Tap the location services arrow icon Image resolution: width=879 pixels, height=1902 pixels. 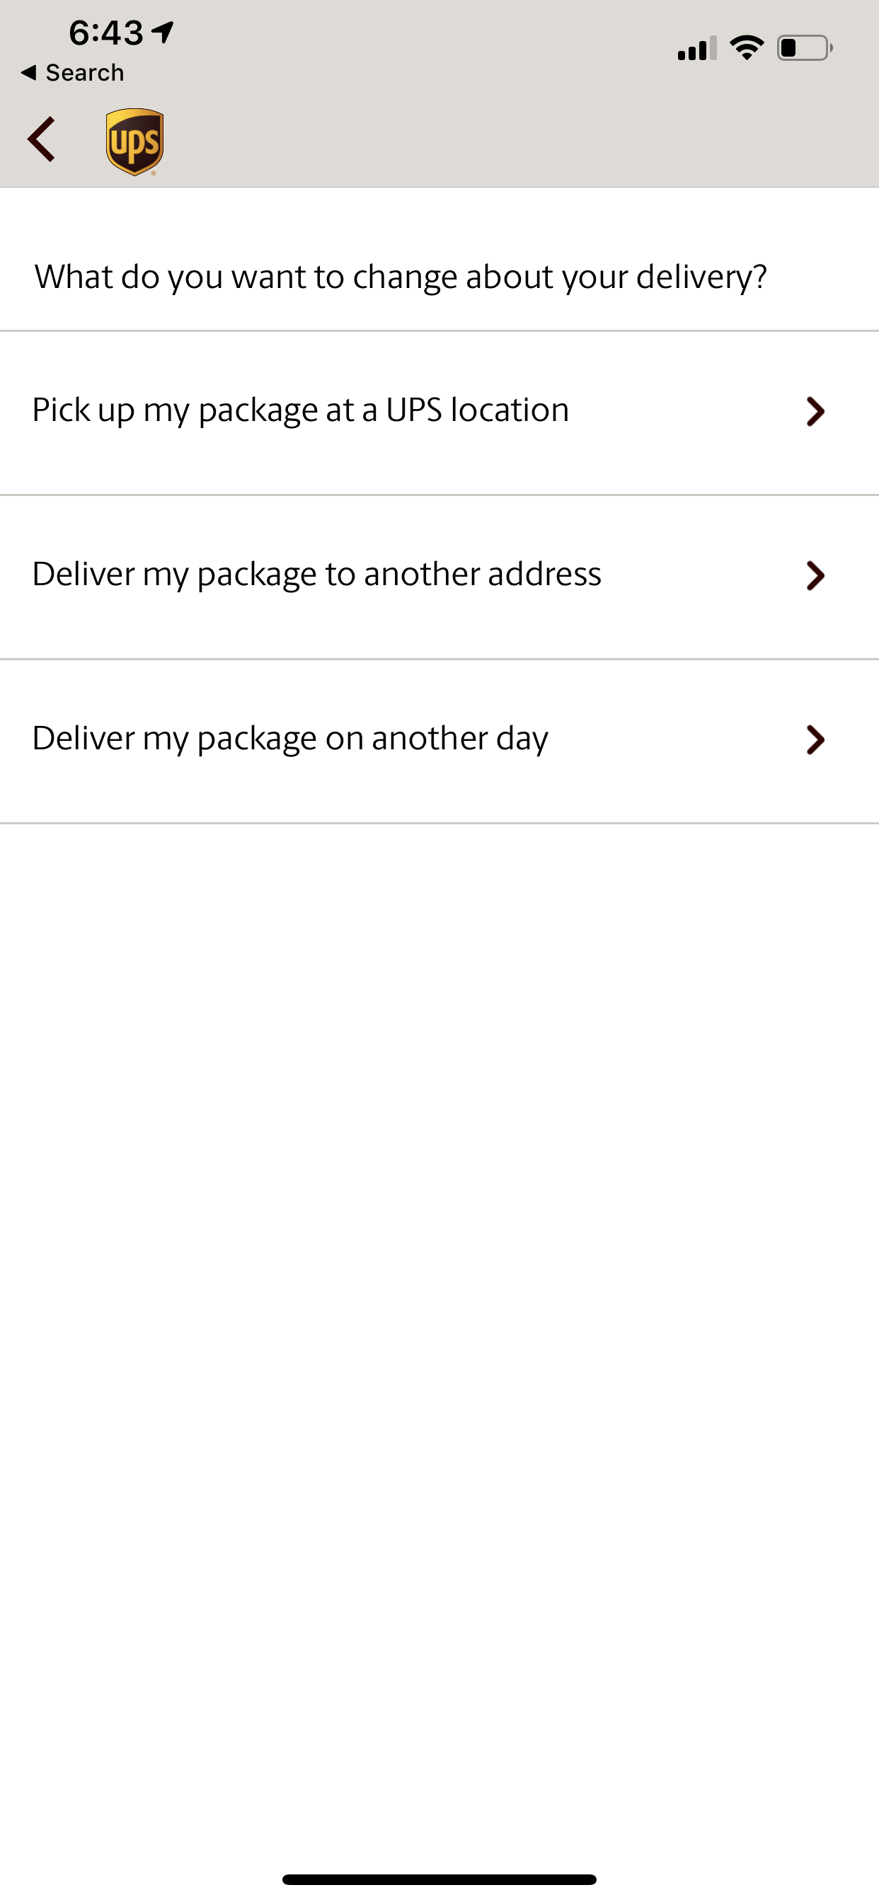point(163,32)
